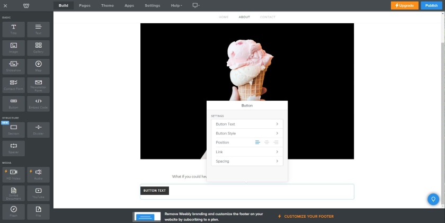Viewport: 445px width, 223px height.
Task: Expand the Button Text setting
Action: click(247, 124)
